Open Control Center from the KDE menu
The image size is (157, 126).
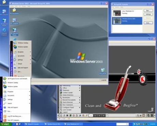point(70,93)
